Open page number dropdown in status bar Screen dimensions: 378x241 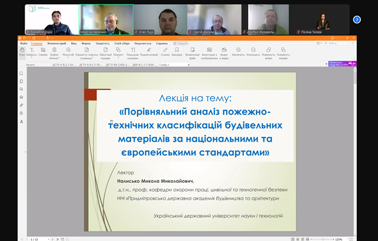[x=48, y=239]
